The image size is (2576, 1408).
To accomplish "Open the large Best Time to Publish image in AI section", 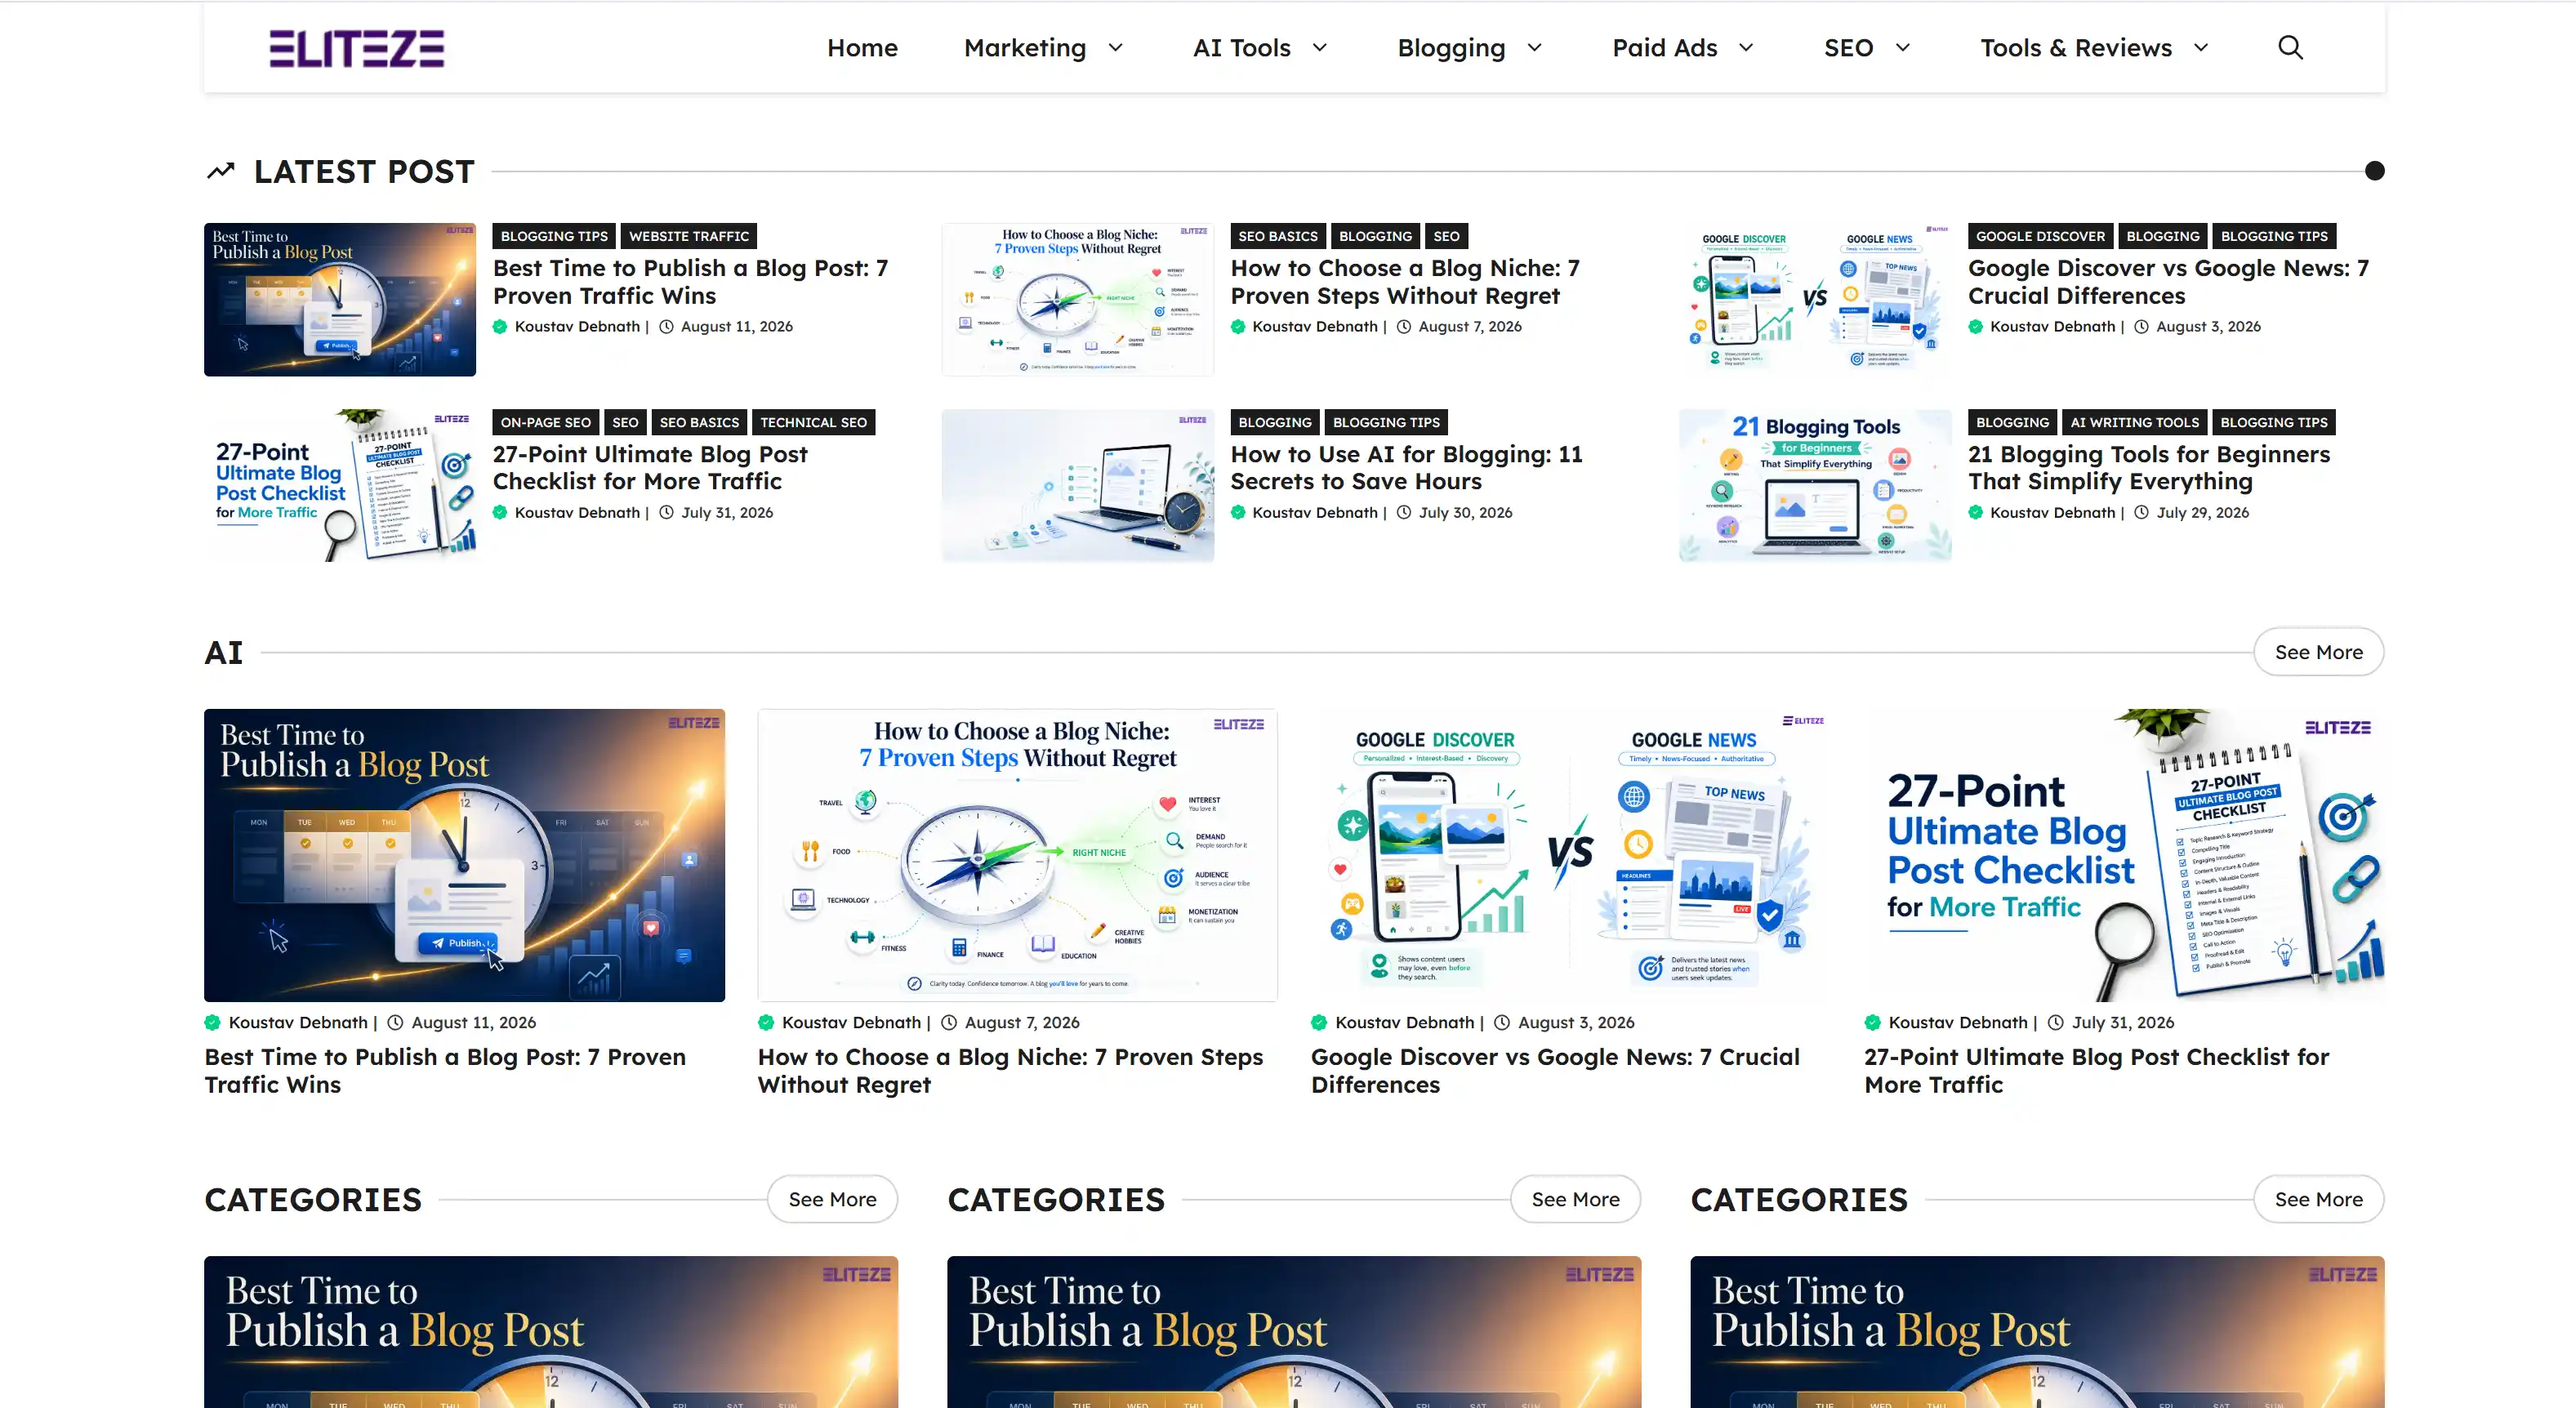I will coord(464,855).
